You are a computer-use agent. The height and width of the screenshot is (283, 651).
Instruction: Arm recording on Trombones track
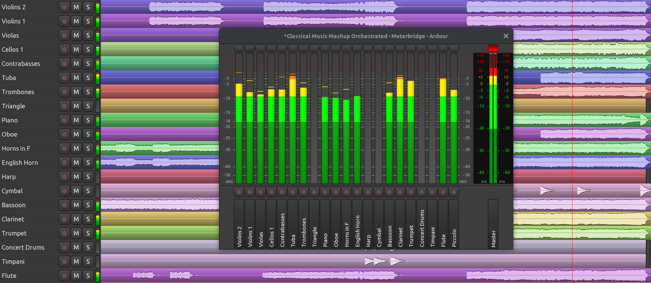click(x=64, y=92)
